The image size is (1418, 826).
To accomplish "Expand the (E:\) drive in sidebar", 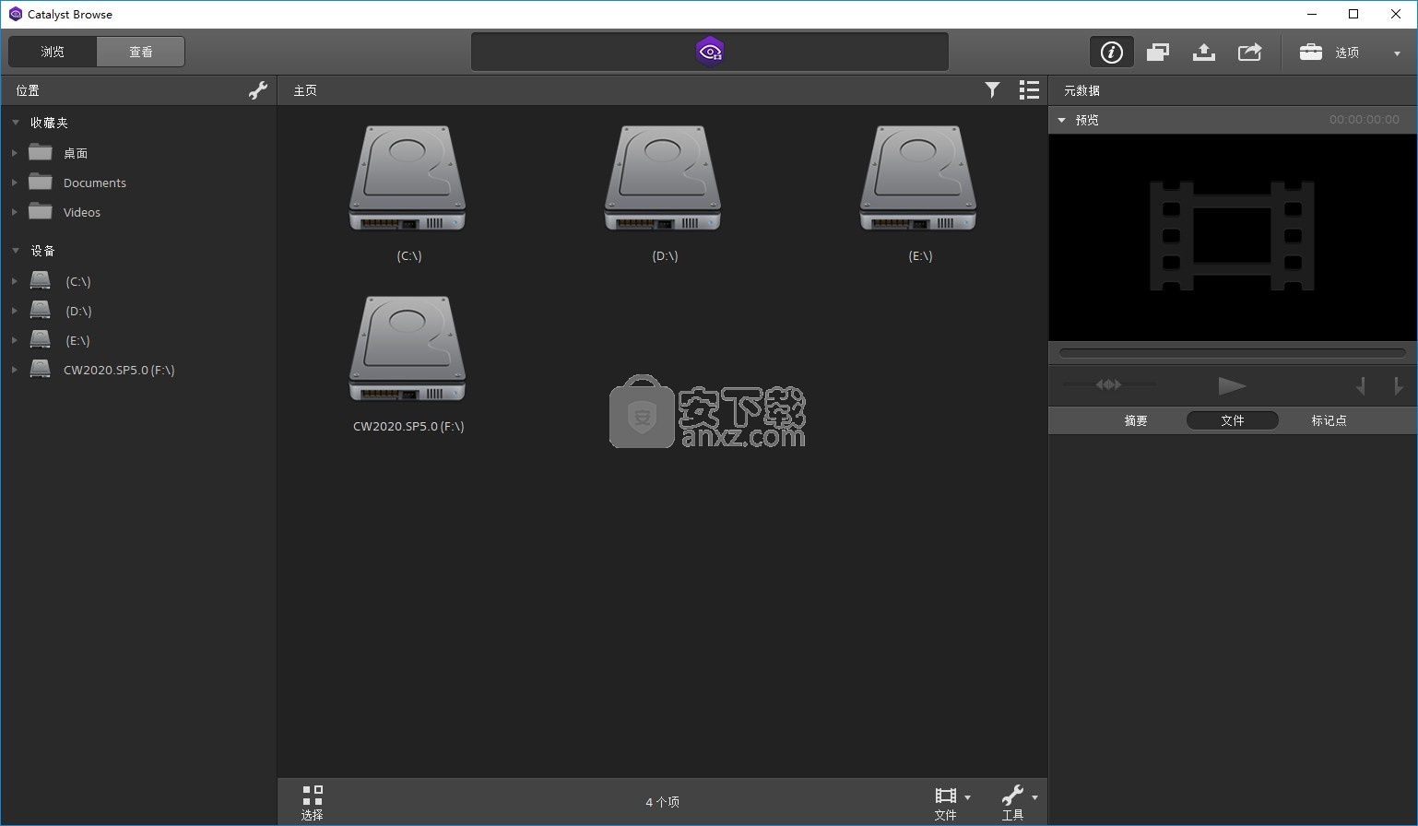I will (x=15, y=340).
